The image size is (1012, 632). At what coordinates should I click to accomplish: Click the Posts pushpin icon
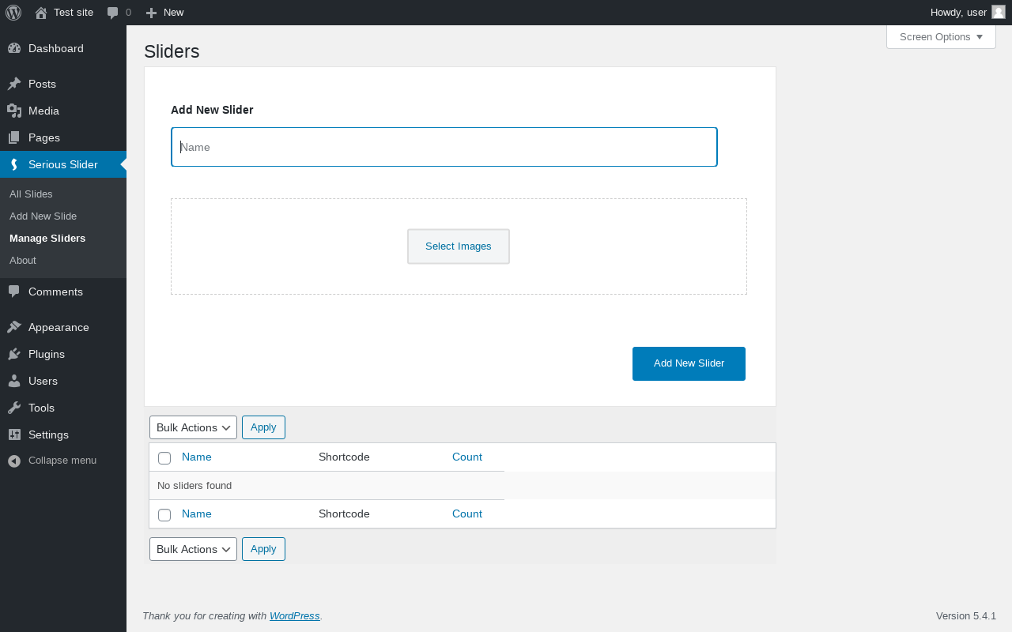tap(14, 84)
